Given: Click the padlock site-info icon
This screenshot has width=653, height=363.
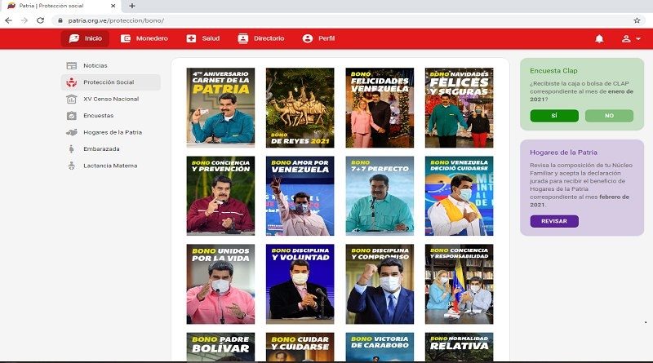Looking at the screenshot, I should pos(60,20).
